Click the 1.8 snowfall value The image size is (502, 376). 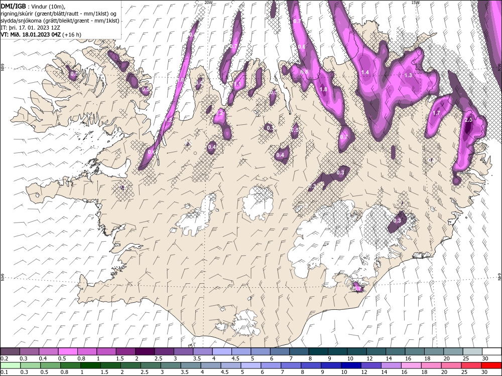coord(324,89)
